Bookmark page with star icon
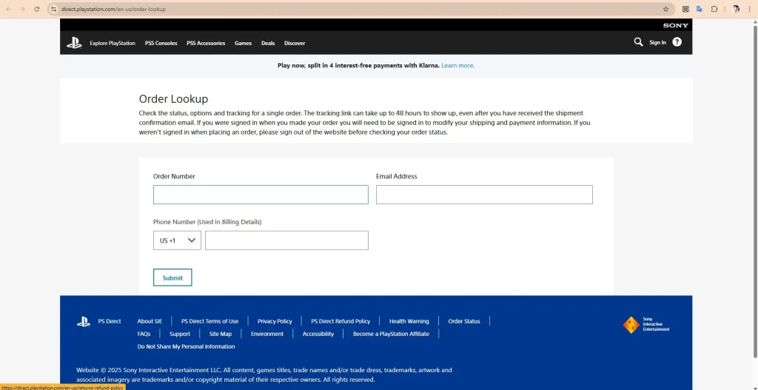758x390 pixels. pyautogui.click(x=665, y=9)
